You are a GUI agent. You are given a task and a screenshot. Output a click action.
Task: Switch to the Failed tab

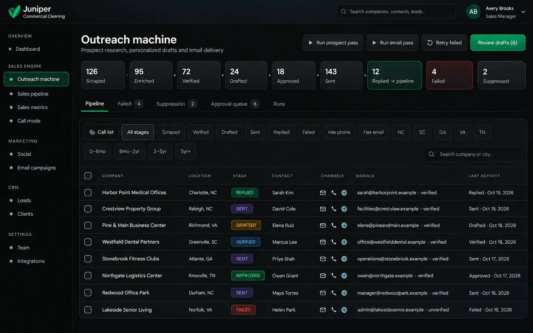tap(130, 104)
